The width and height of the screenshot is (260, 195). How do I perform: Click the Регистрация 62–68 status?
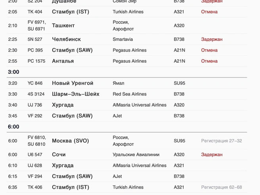click(x=222, y=187)
